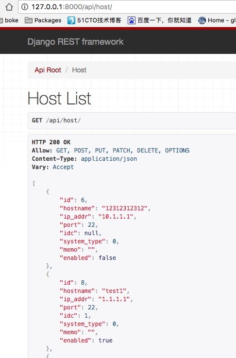This screenshot has height=358, width=236.
Task: Click the "enabled": true line
Action: [x=86, y=341]
